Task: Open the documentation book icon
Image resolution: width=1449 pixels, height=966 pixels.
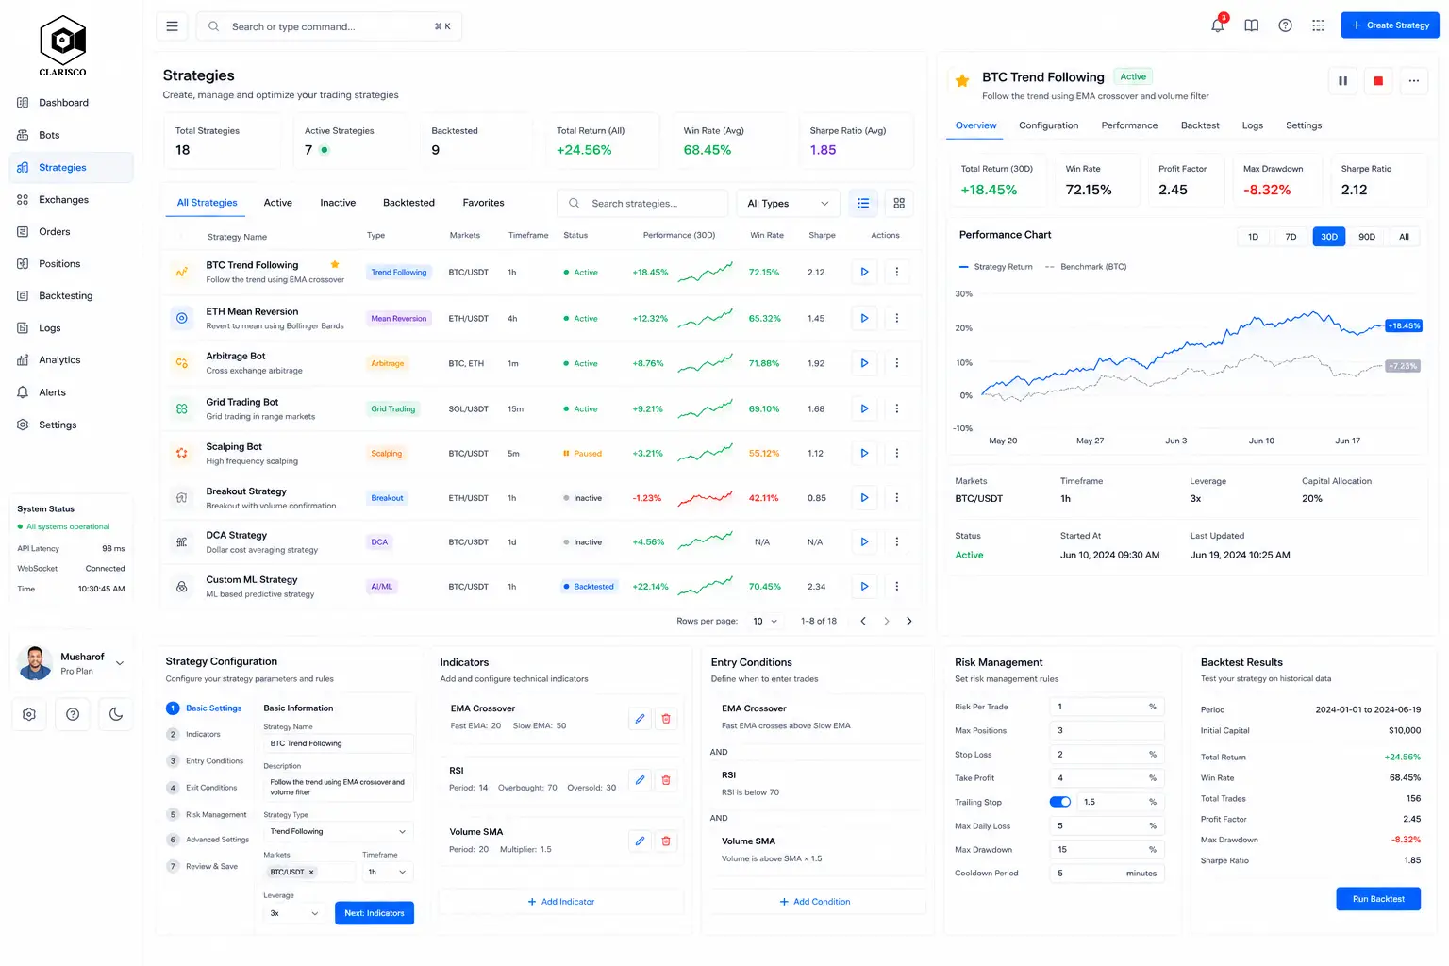Action: [x=1252, y=25]
